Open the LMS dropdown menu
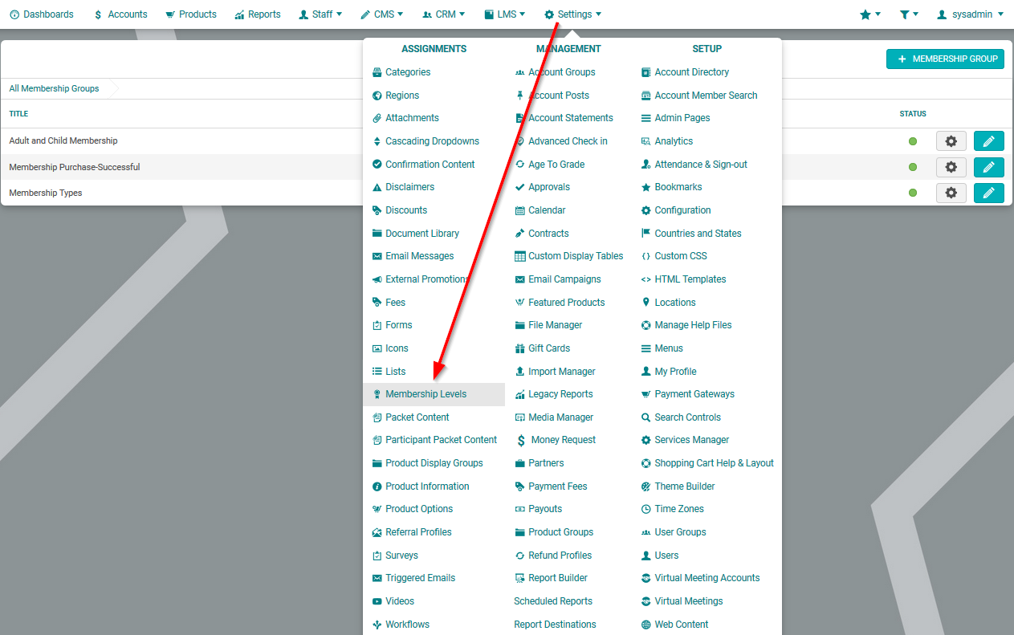Viewport: 1014px width, 635px height. click(x=505, y=14)
